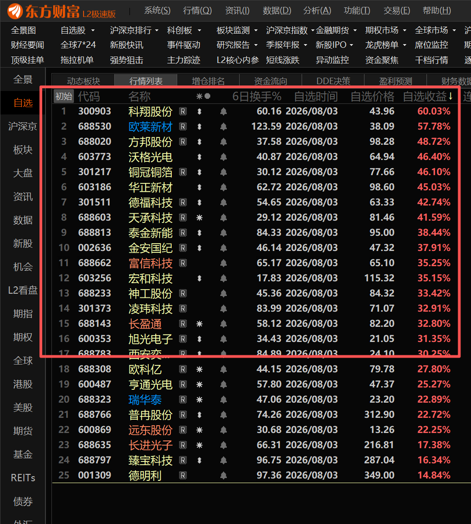Open 港股 in the left sidebar
The height and width of the screenshot is (524, 471).
pyautogui.click(x=22, y=384)
